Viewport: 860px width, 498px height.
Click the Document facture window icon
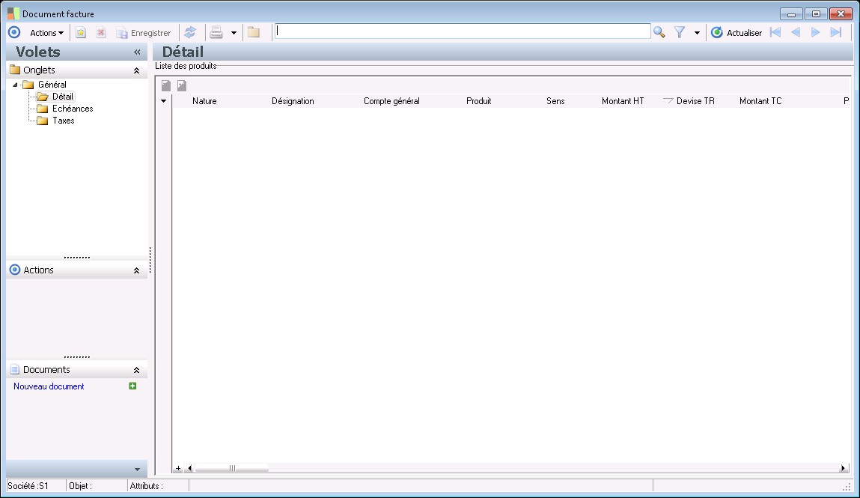(x=13, y=13)
